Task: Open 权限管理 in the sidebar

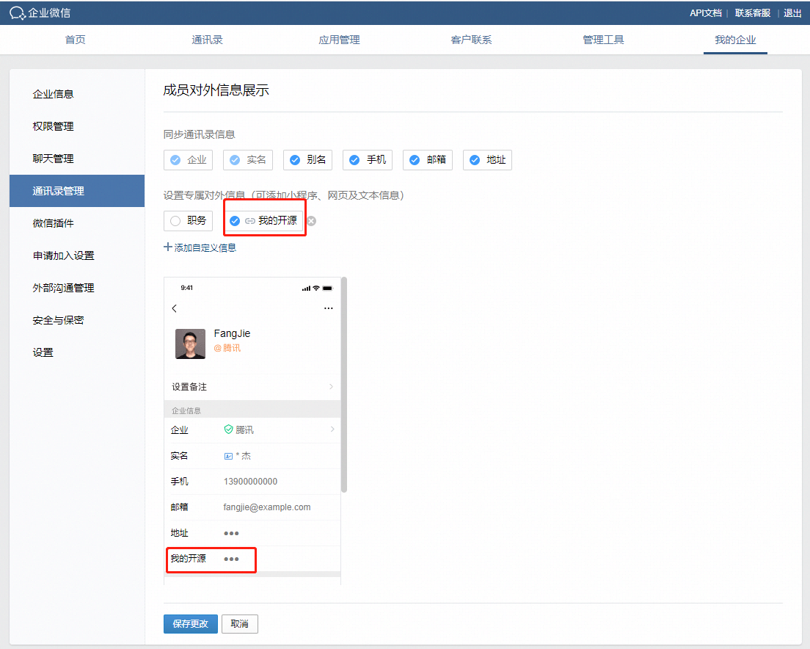Action: (54, 126)
